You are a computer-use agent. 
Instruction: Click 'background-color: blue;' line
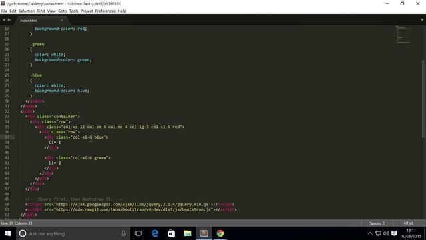coord(62,91)
